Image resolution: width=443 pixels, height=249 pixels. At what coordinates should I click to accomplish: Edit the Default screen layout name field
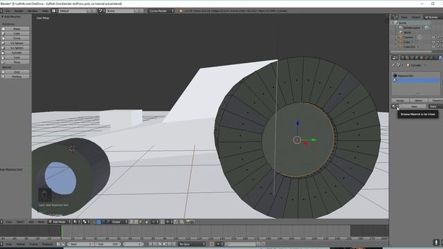point(73,11)
